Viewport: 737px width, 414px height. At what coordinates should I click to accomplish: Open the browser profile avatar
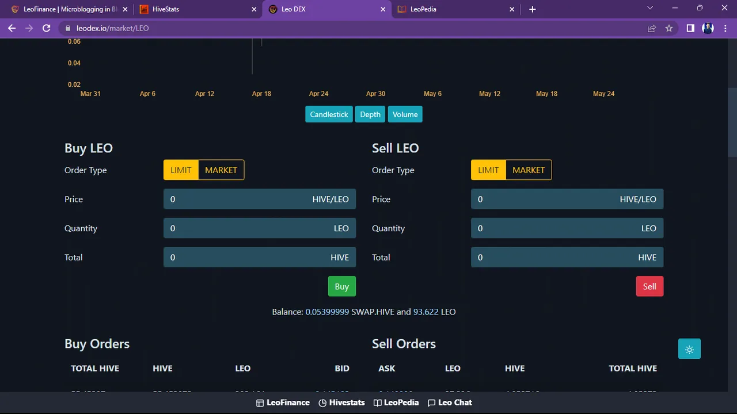(708, 28)
